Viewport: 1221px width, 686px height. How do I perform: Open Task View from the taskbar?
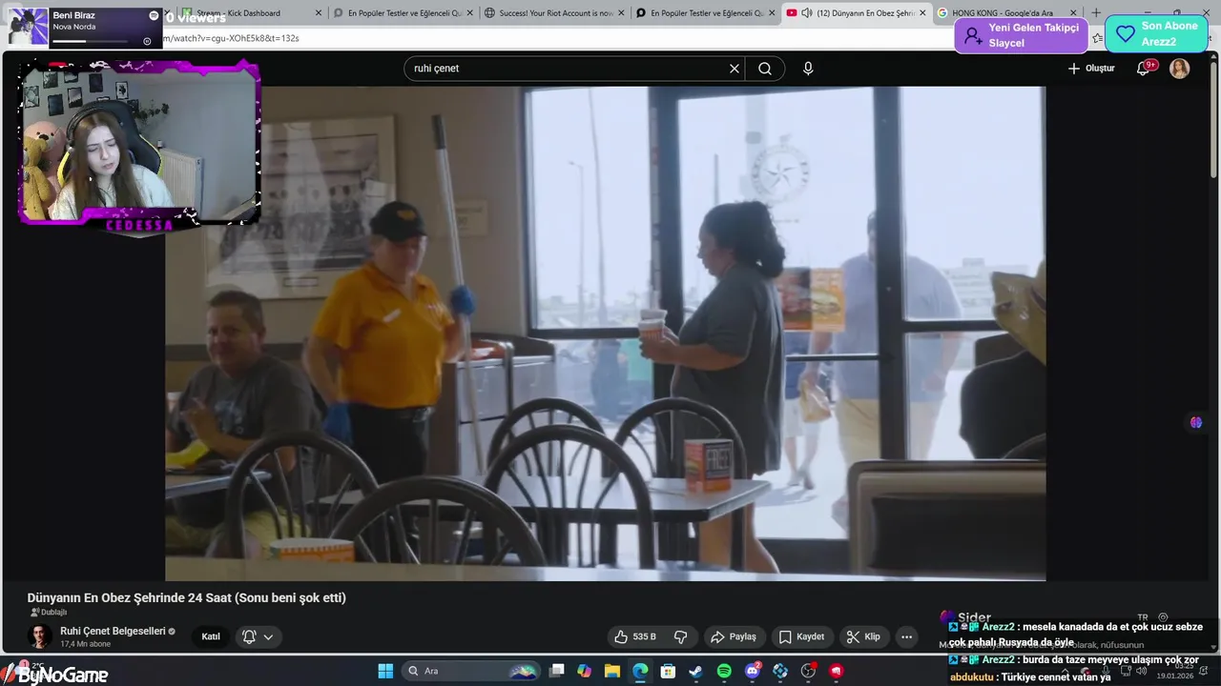pyautogui.click(x=557, y=671)
